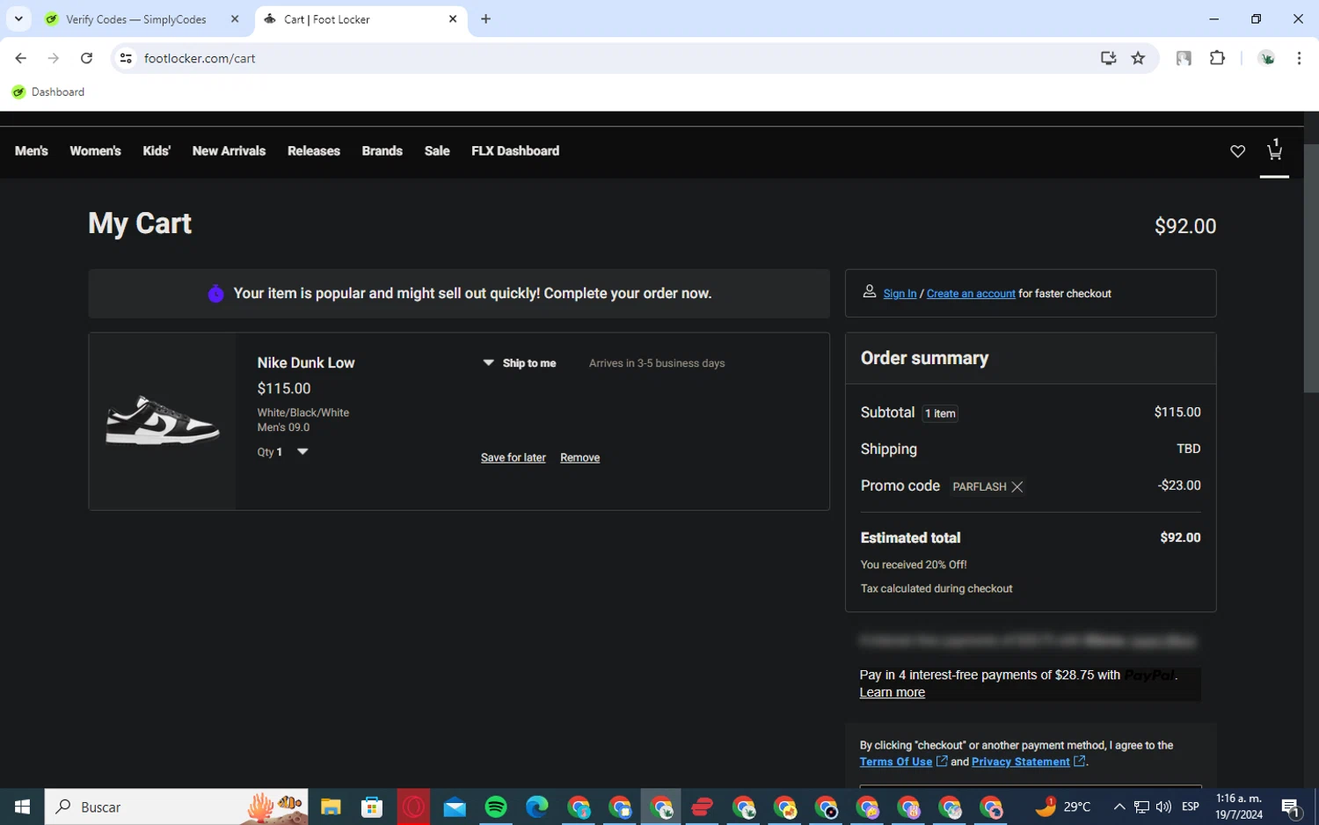The width and height of the screenshot is (1319, 825).
Task: Open a new browser tab
Action: pos(485,19)
